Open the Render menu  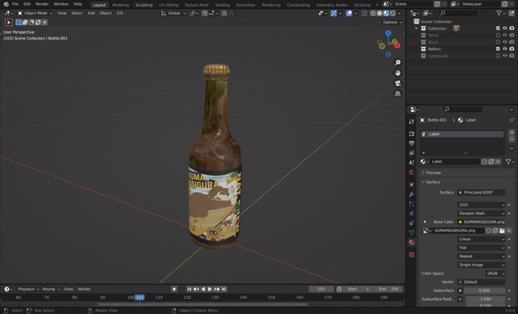coord(42,4)
